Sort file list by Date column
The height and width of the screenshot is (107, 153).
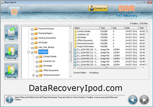(x=131, y=28)
